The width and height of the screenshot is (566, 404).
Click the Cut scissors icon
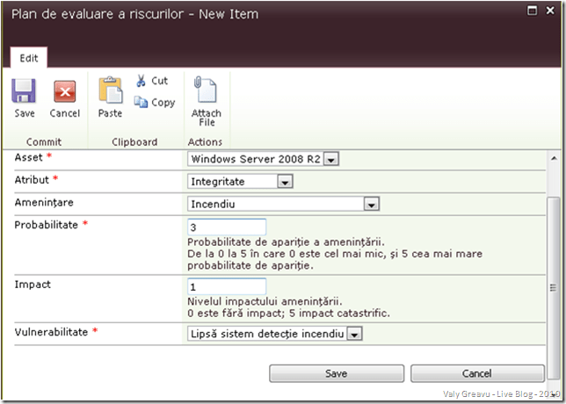[141, 81]
